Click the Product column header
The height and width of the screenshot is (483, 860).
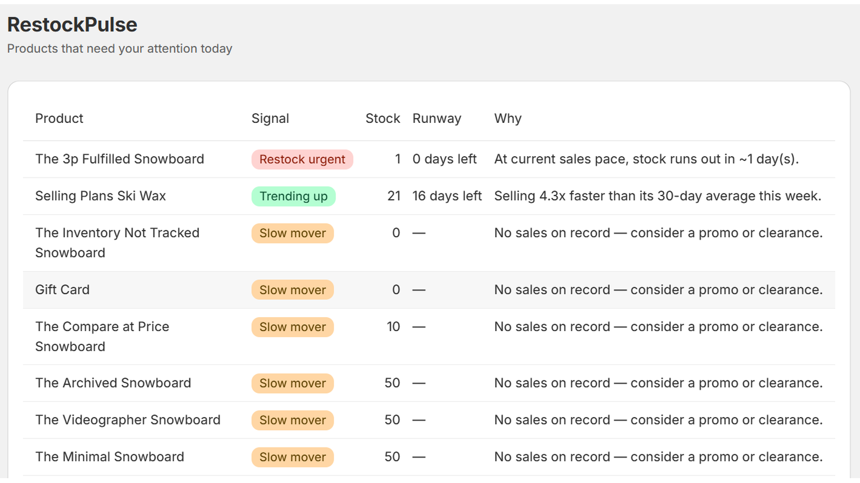click(59, 119)
